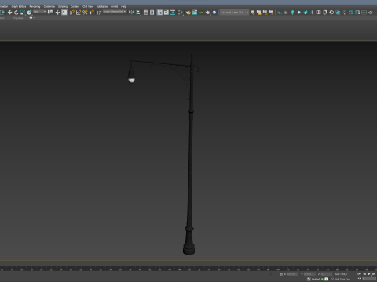Toggle the Layer Explorer
The width and height of the screenshot is (377, 282).
tap(152, 13)
